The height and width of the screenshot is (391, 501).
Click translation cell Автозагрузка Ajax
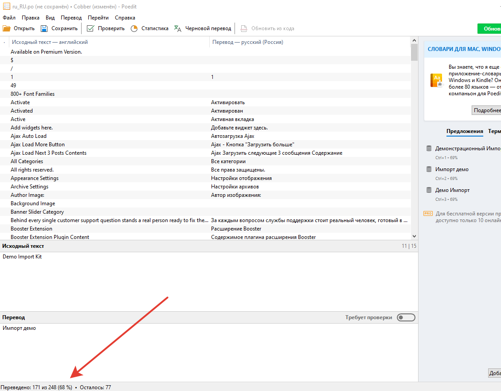point(233,136)
